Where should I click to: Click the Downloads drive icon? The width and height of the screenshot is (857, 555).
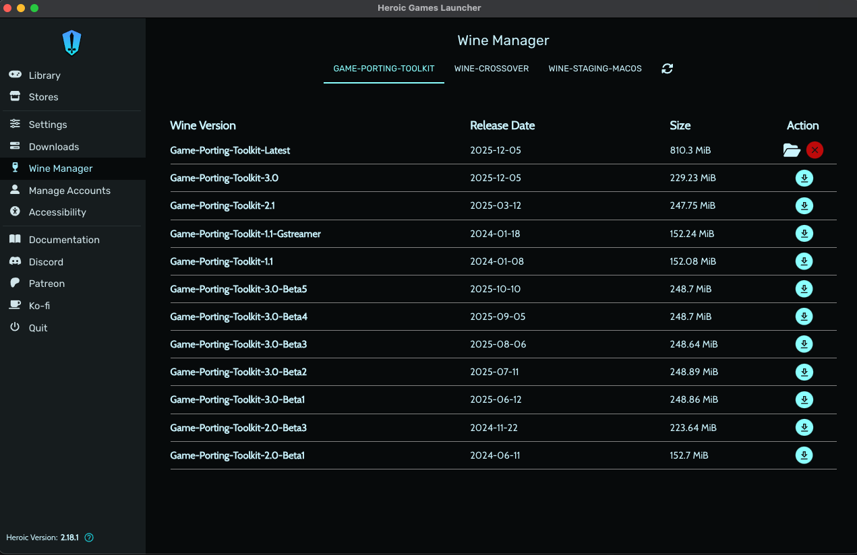[15, 146]
